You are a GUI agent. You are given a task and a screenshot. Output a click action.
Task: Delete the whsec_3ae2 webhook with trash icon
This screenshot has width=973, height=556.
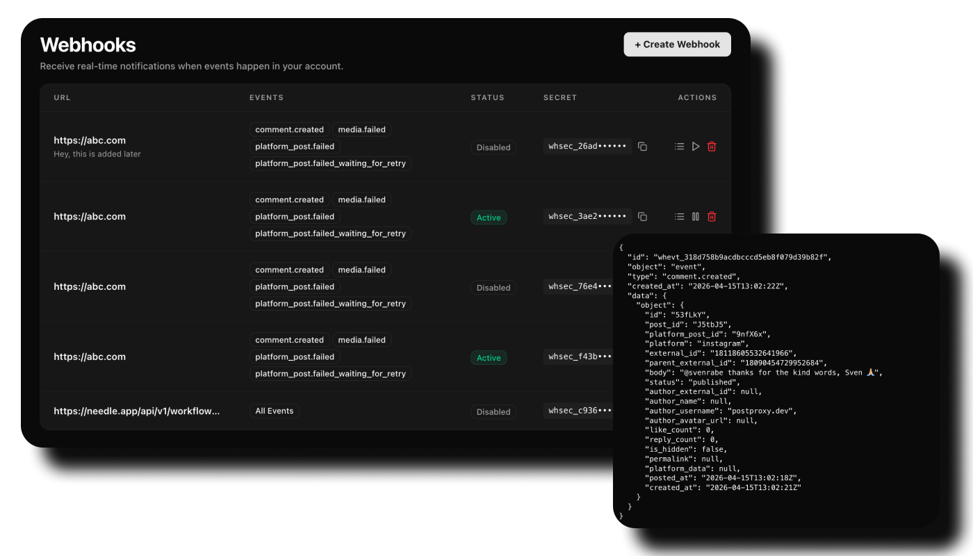712,217
